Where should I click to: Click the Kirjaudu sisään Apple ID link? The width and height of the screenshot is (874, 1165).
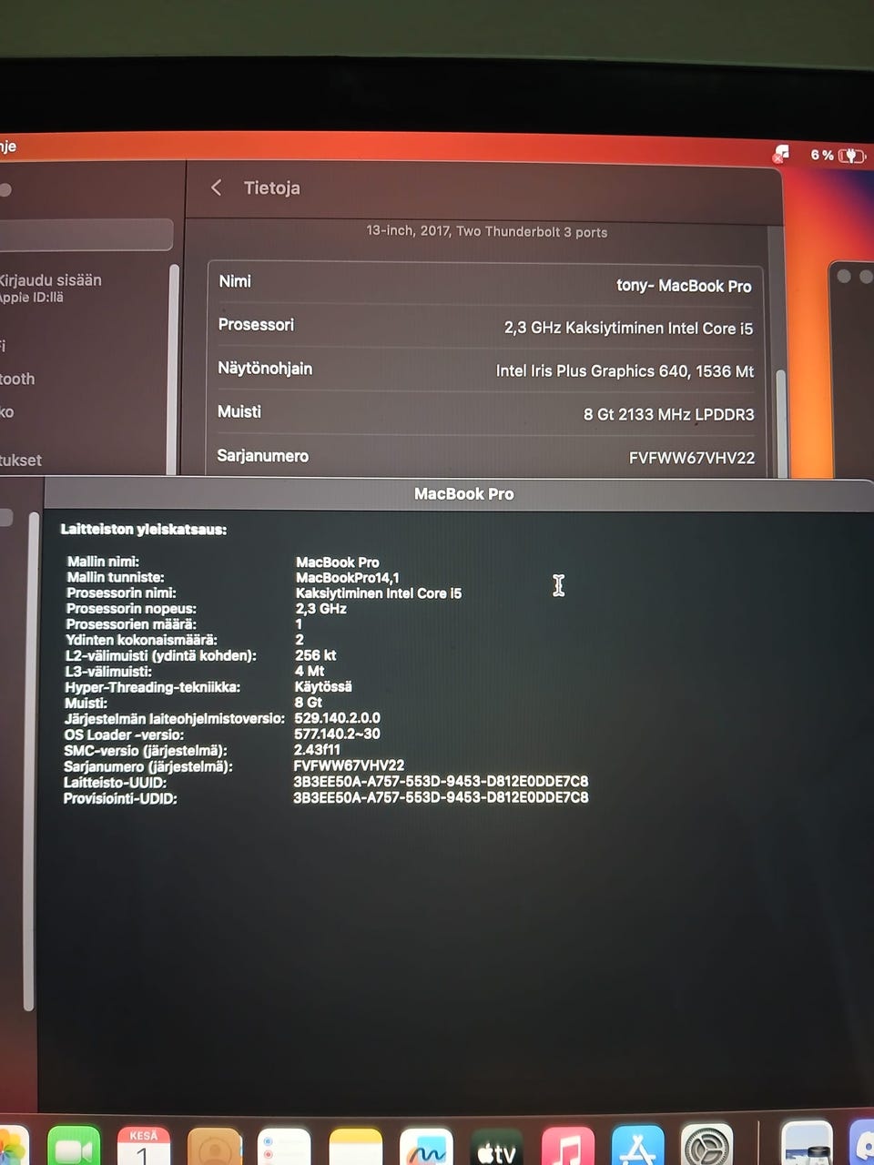[51, 288]
